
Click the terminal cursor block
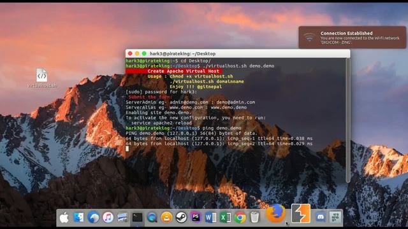[x=127, y=149]
